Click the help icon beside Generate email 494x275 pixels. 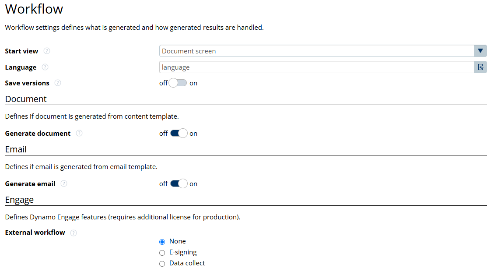coord(64,184)
